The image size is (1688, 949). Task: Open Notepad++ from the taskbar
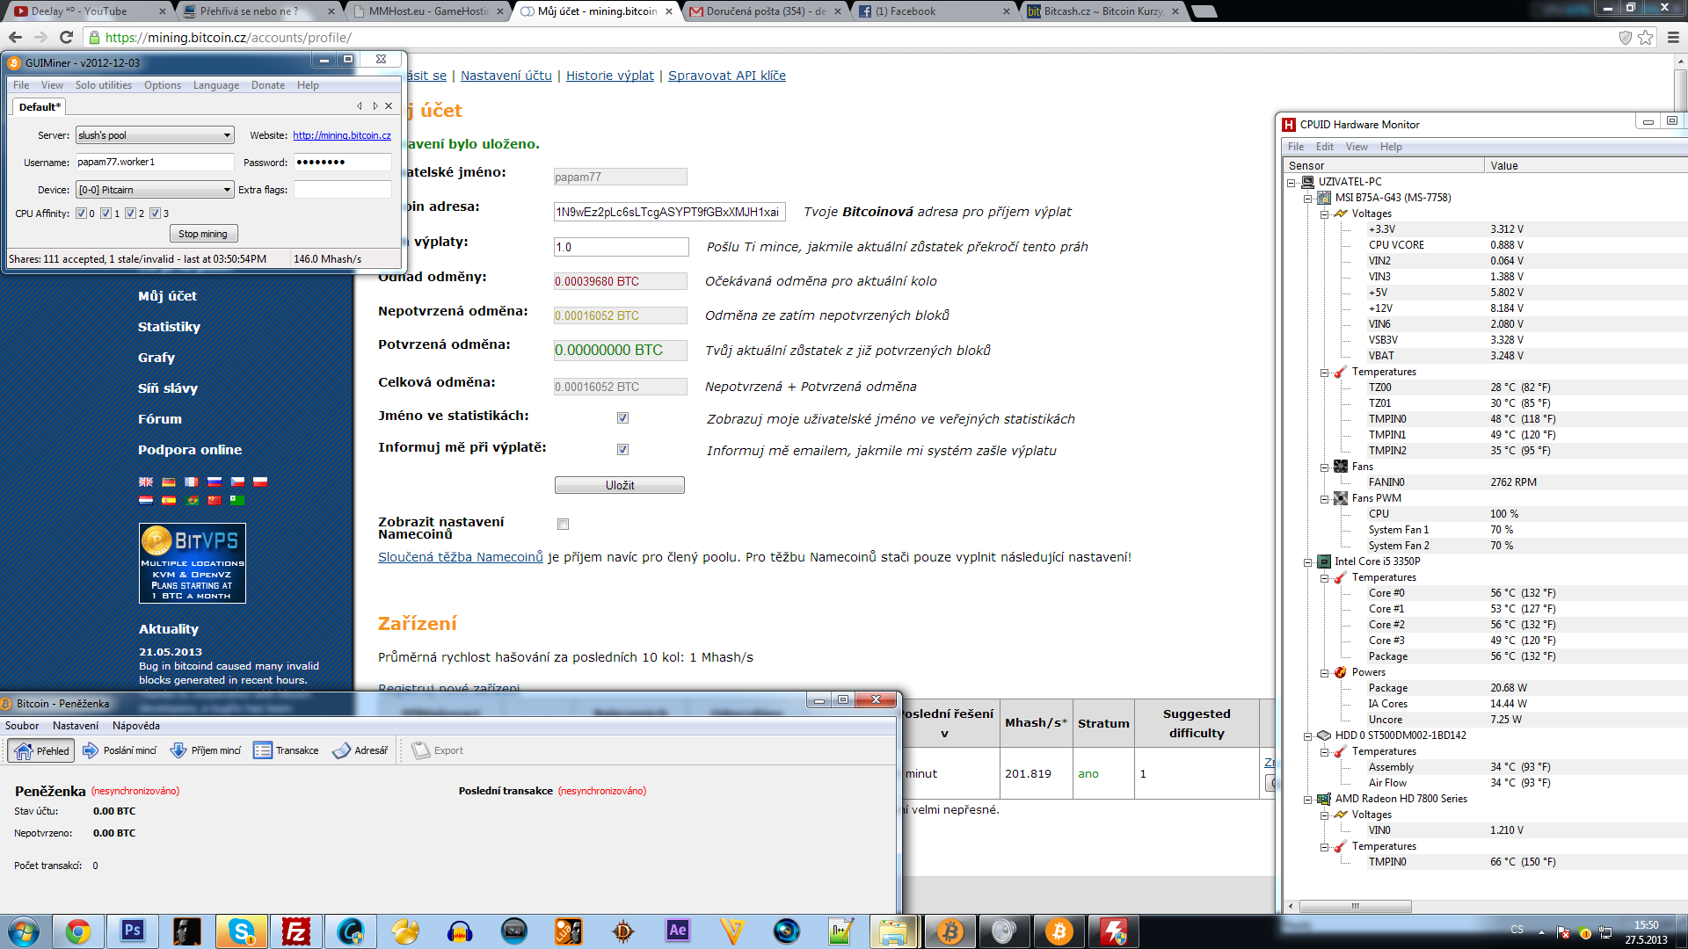click(841, 931)
